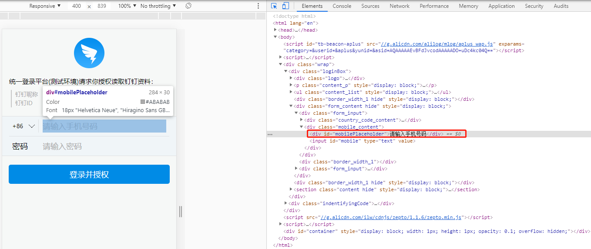
Task: Expand the indentifyingCode div node
Action: tap(286, 203)
